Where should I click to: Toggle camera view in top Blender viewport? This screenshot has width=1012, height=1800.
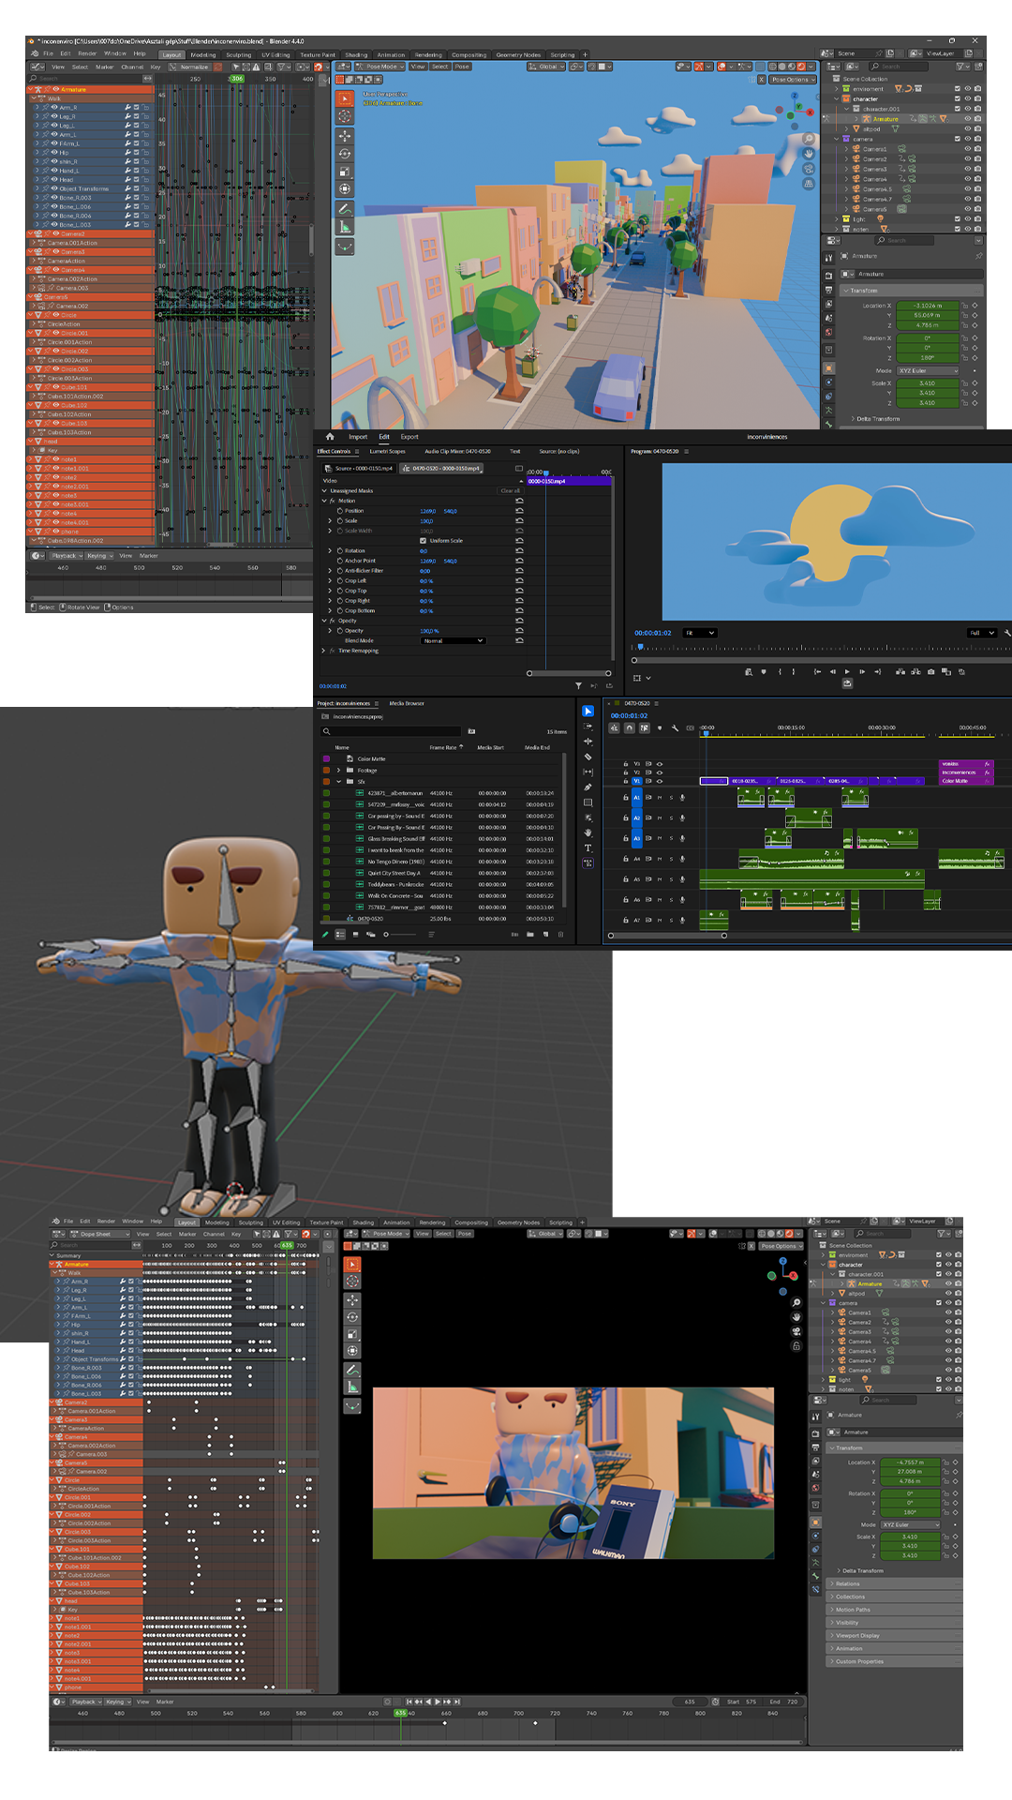(809, 169)
